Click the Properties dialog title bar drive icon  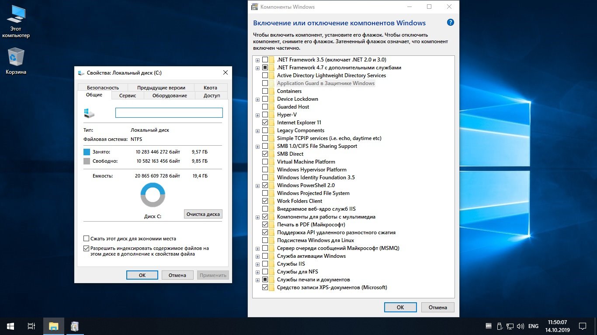click(81, 72)
